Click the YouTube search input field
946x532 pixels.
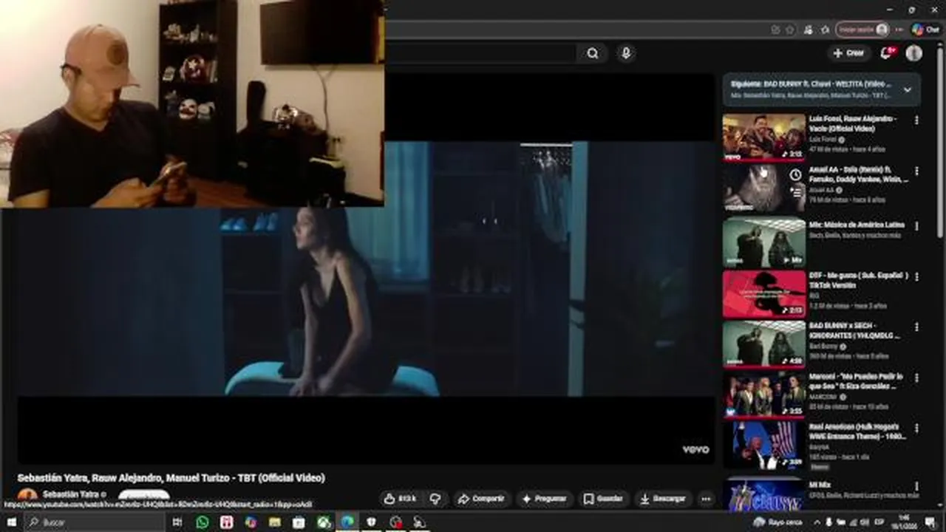pos(480,53)
